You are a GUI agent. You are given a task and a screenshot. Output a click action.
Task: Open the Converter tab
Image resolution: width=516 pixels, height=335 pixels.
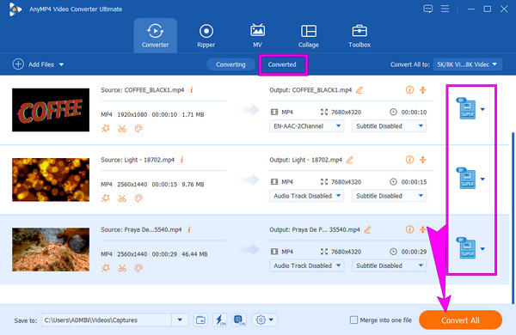pos(155,35)
